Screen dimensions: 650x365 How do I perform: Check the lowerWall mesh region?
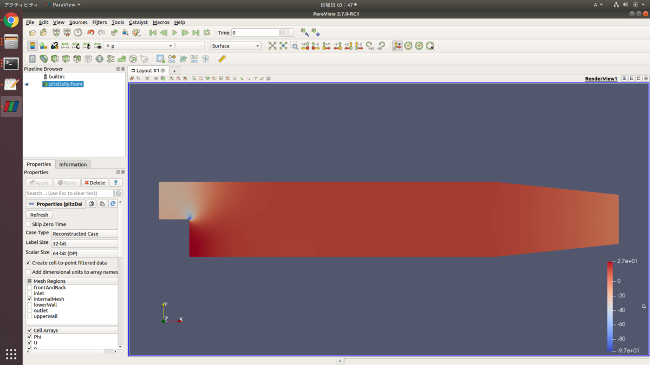(30, 305)
